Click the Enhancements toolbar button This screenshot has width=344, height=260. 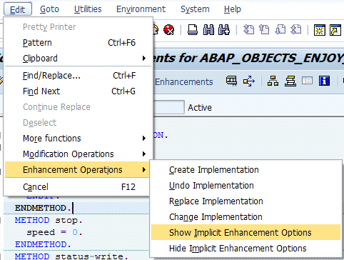click(x=183, y=81)
